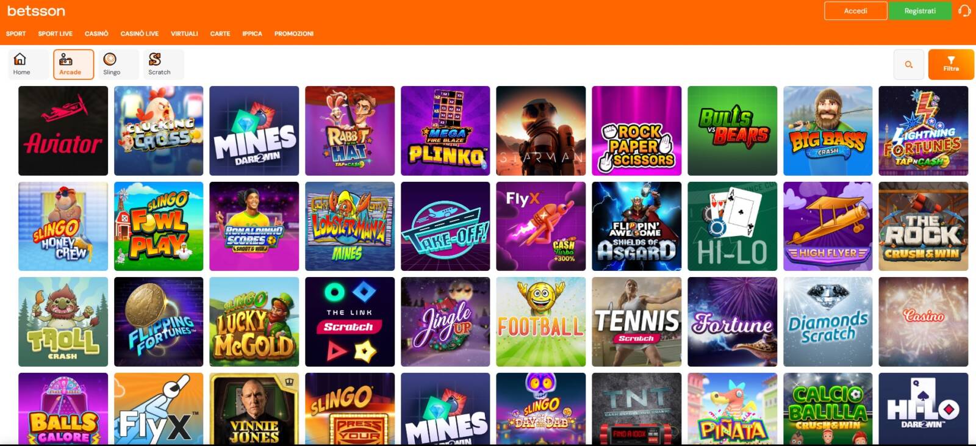Click the Accedi login button
The height and width of the screenshot is (446, 976).
856,11
